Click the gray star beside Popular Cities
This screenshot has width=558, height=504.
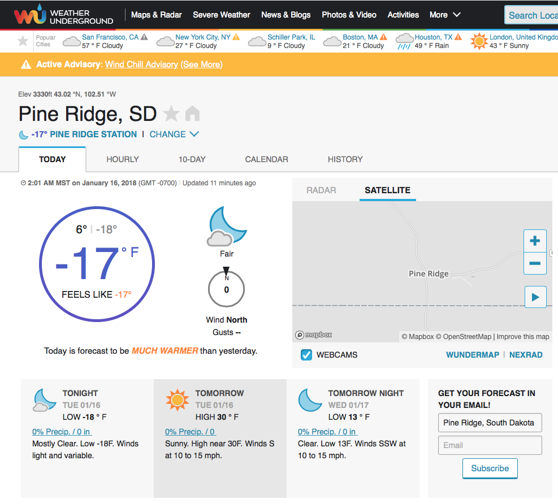coord(23,41)
